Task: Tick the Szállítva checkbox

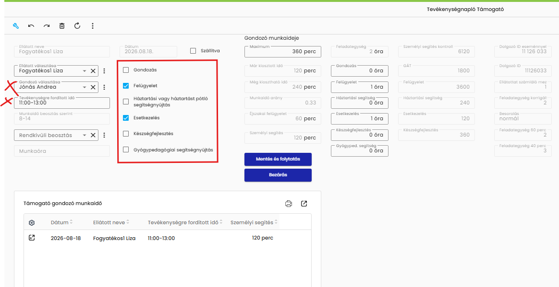Action: pyautogui.click(x=193, y=51)
